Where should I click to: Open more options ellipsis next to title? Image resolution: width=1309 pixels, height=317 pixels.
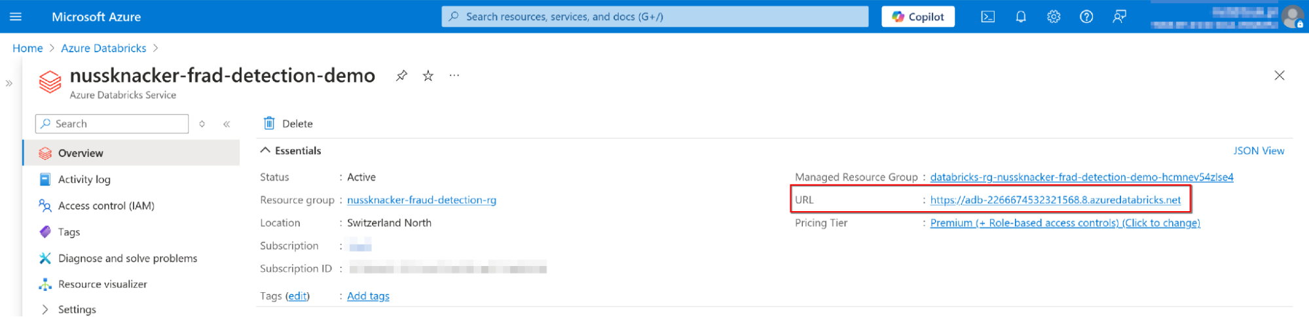454,76
